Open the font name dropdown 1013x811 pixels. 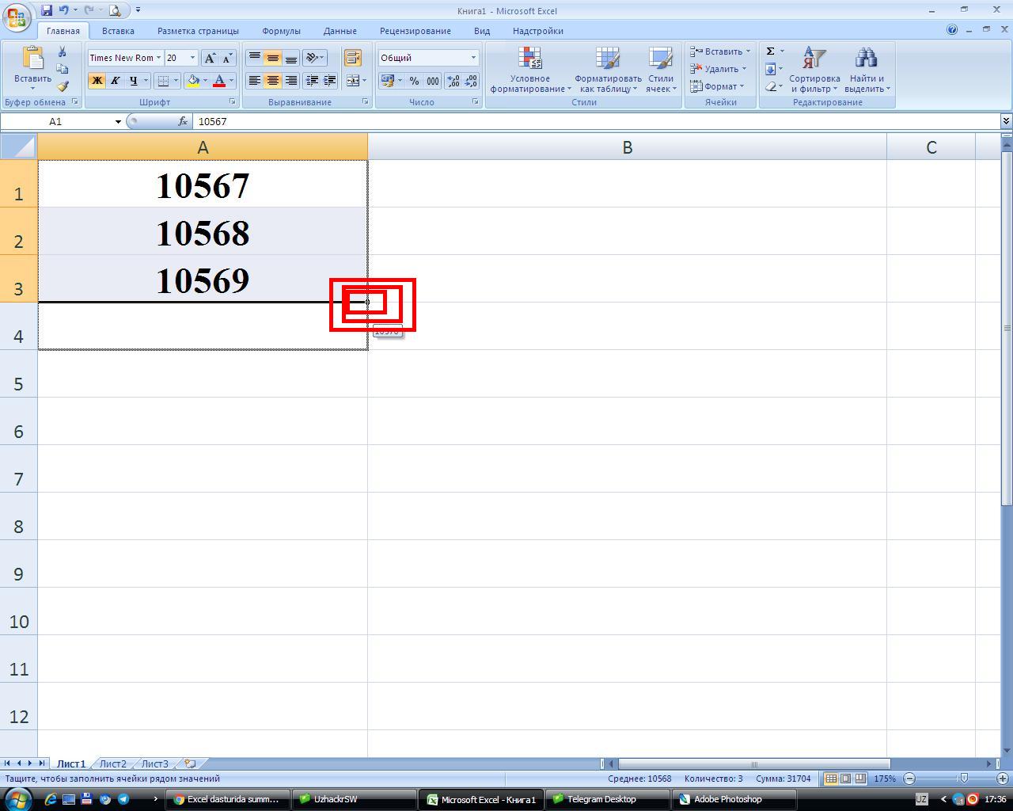pyautogui.click(x=158, y=58)
